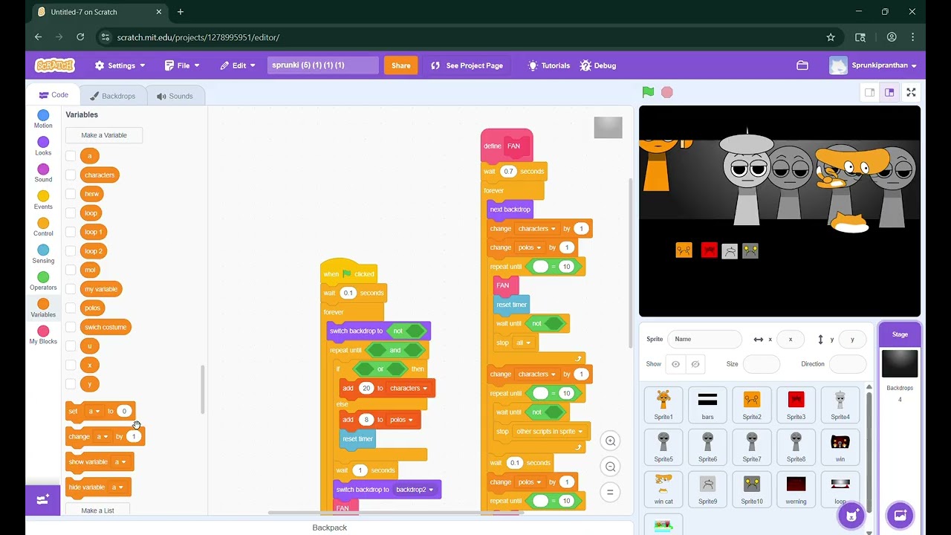This screenshot has height=535, width=951.
Task: Switch to the Code tab
Action: click(x=53, y=95)
